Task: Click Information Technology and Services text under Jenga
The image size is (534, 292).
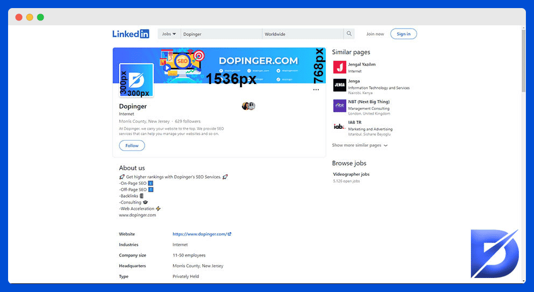Action: click(379, 88)
